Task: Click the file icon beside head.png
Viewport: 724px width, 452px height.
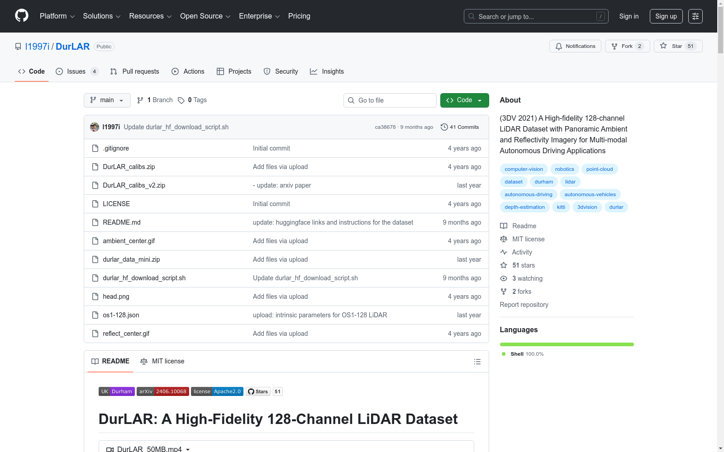Action: point(95,297)
